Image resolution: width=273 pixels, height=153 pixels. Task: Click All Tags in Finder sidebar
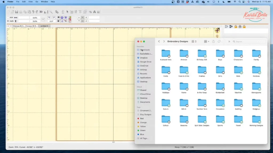tap(144, 138)
